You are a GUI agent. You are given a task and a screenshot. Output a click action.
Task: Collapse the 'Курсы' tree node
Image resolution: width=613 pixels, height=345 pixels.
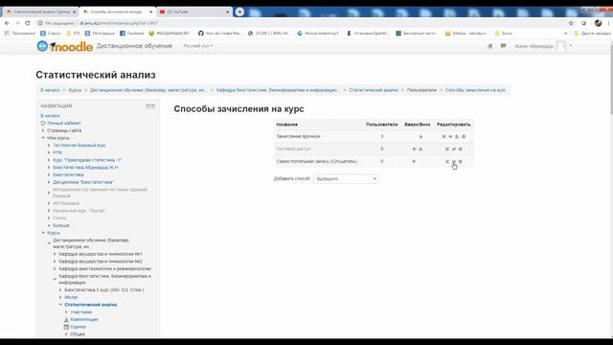43,233
